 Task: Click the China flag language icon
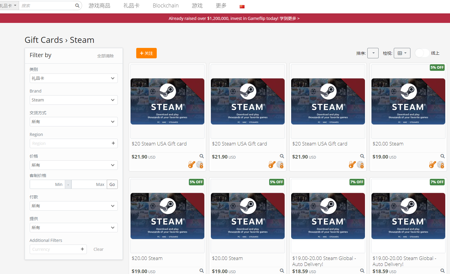click(242, 7)
